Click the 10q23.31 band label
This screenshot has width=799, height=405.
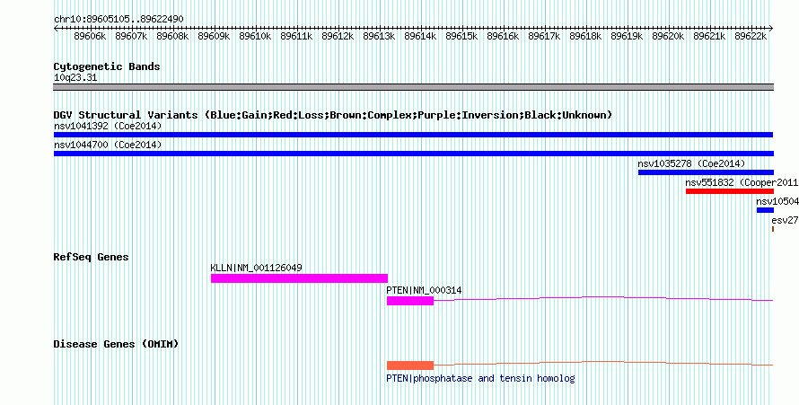75,78
